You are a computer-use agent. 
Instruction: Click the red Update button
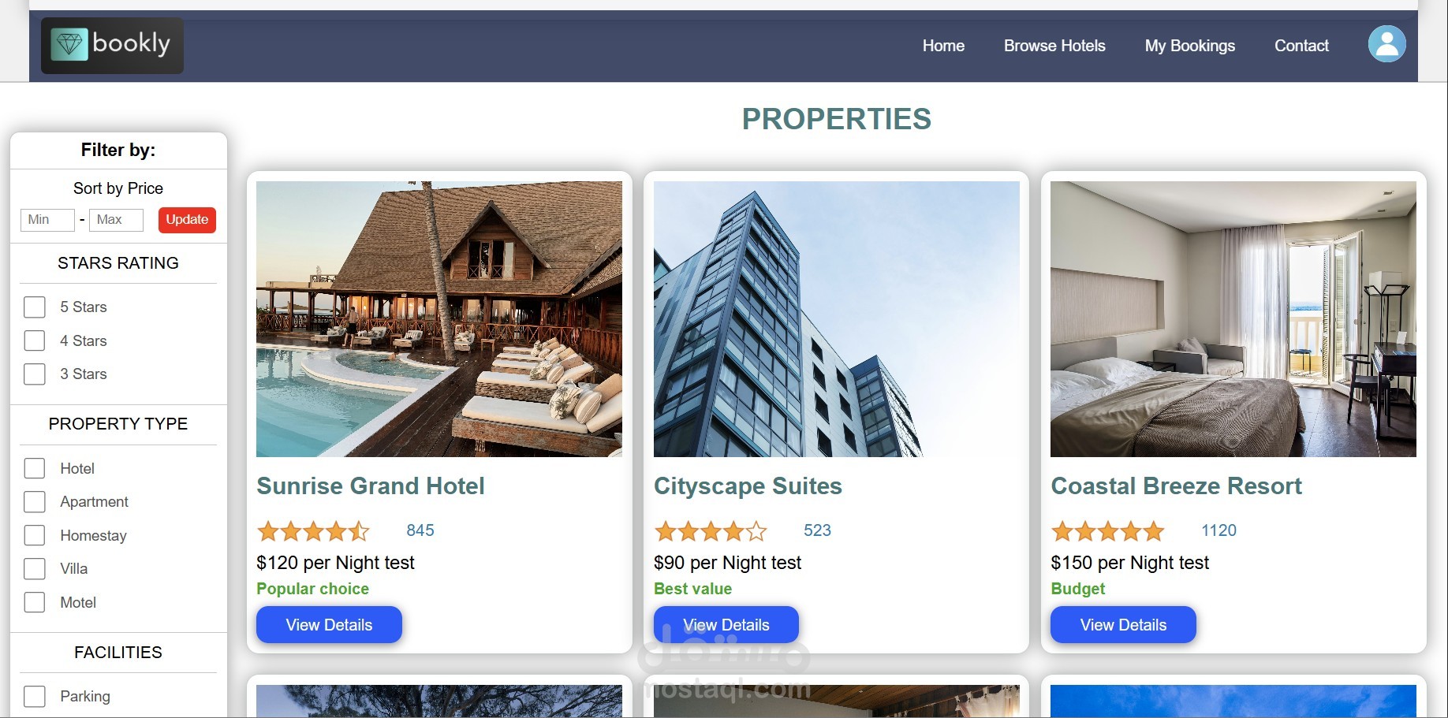coord(187,220)
